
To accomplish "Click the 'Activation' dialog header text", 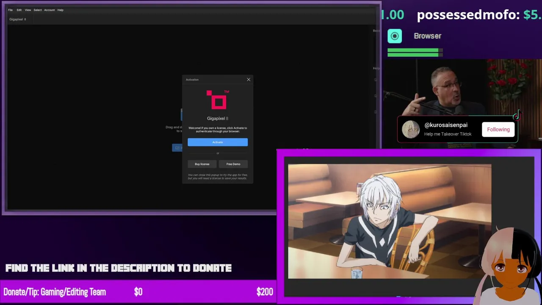I will click(192, 80).
